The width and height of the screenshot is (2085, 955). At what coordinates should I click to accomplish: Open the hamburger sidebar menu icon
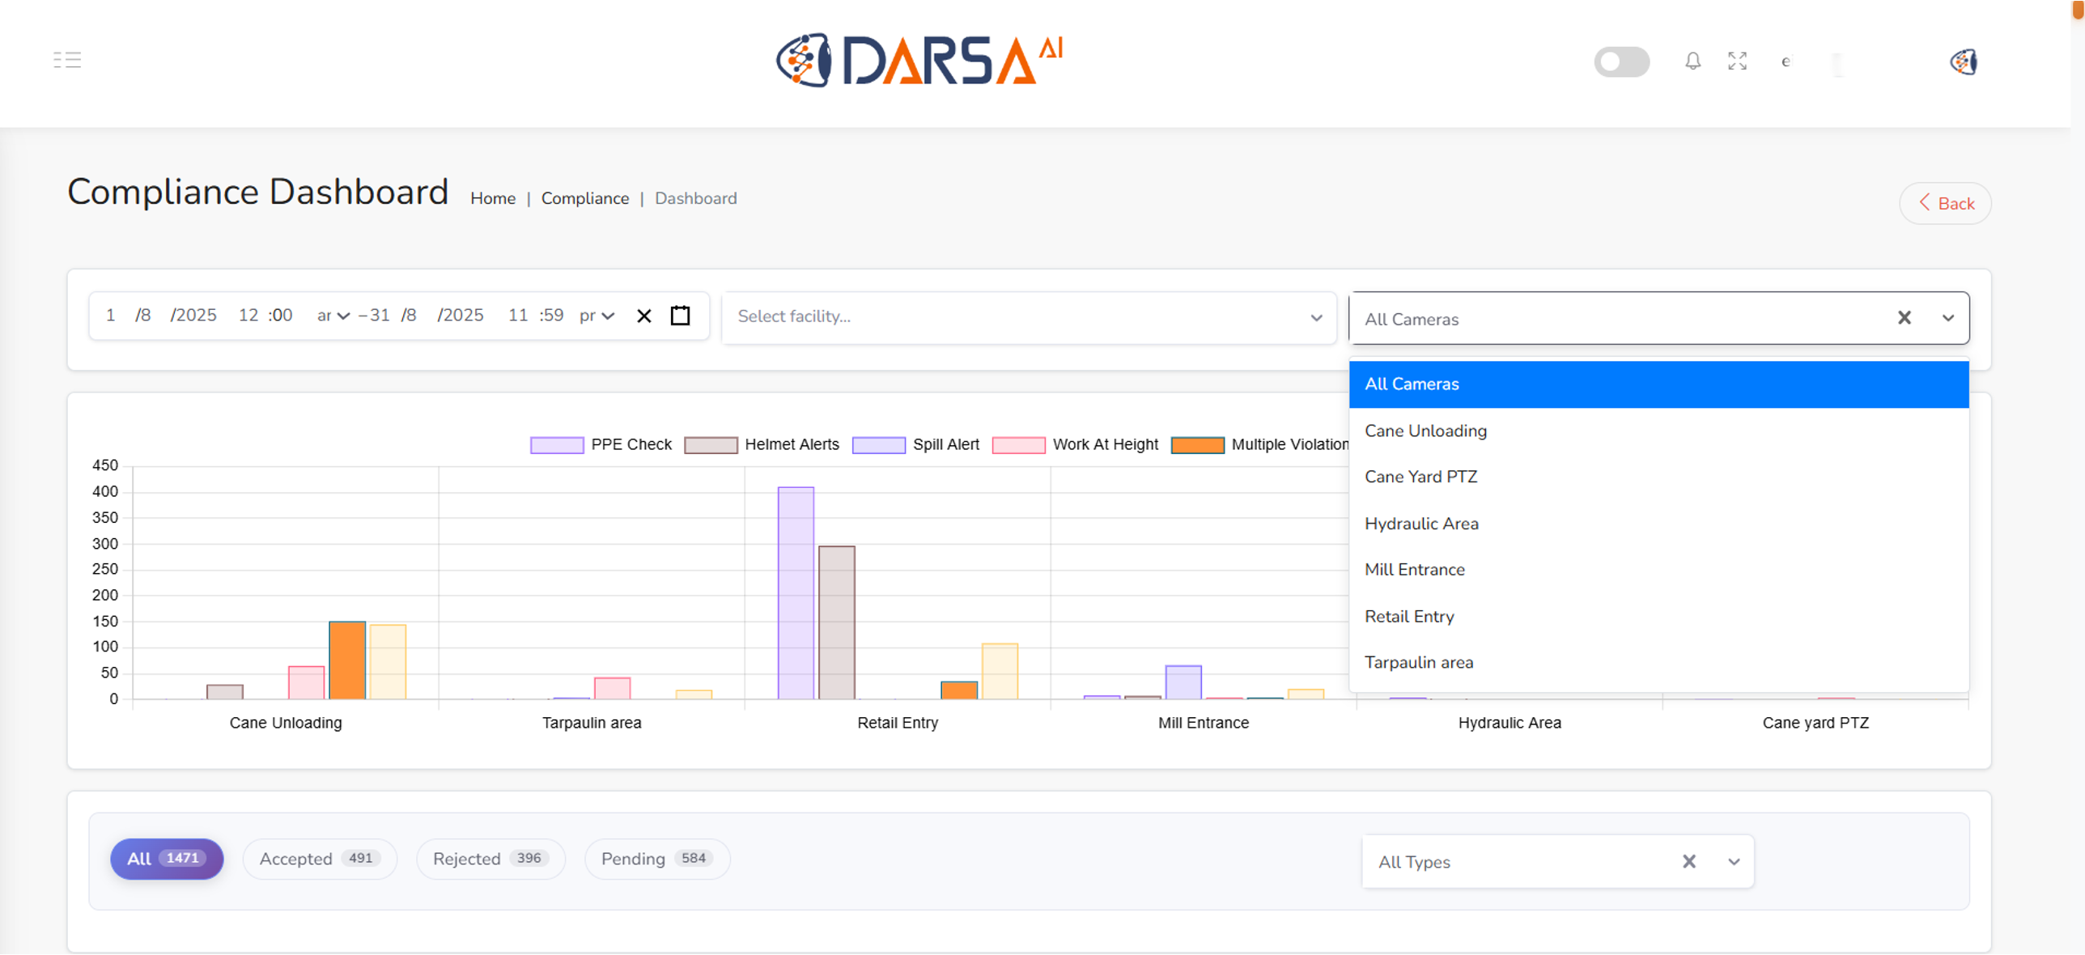[67, 60]
